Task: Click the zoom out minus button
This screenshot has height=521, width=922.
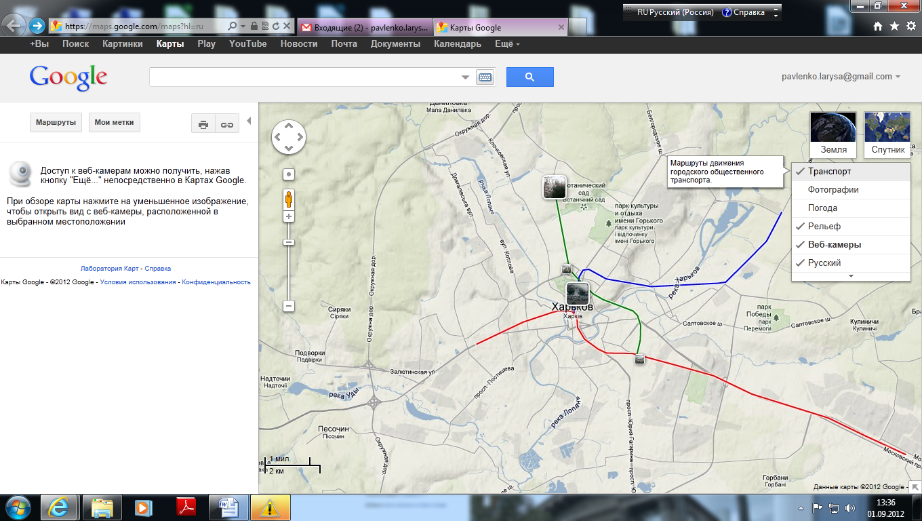Action: [x=289, y=307]
